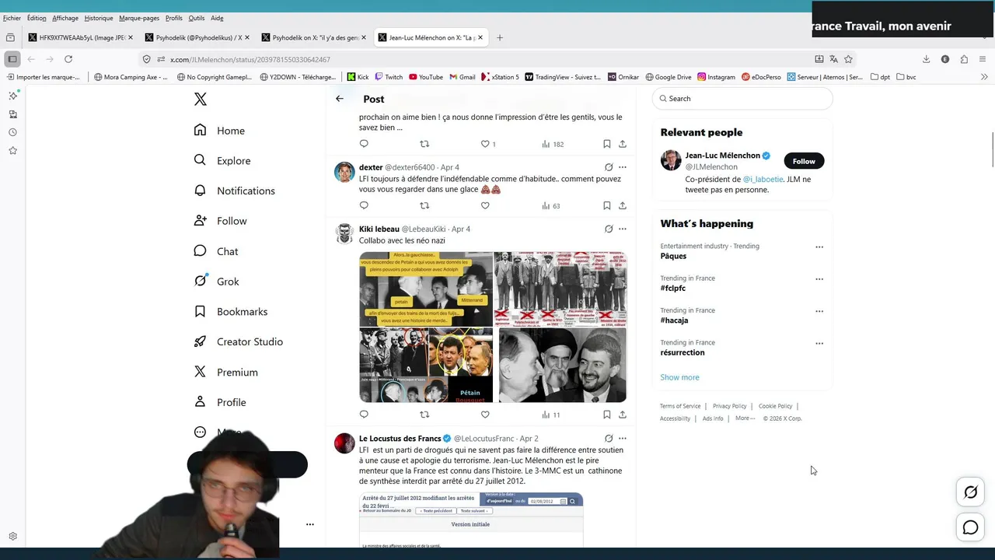The height and width of the screenshot is (560, 995).
Task: Bookmark dexter's post
Action: (606, 205)
